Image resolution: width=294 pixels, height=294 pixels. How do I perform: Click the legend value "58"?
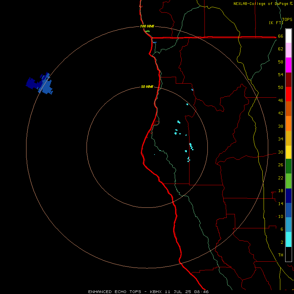coord(281,62)
